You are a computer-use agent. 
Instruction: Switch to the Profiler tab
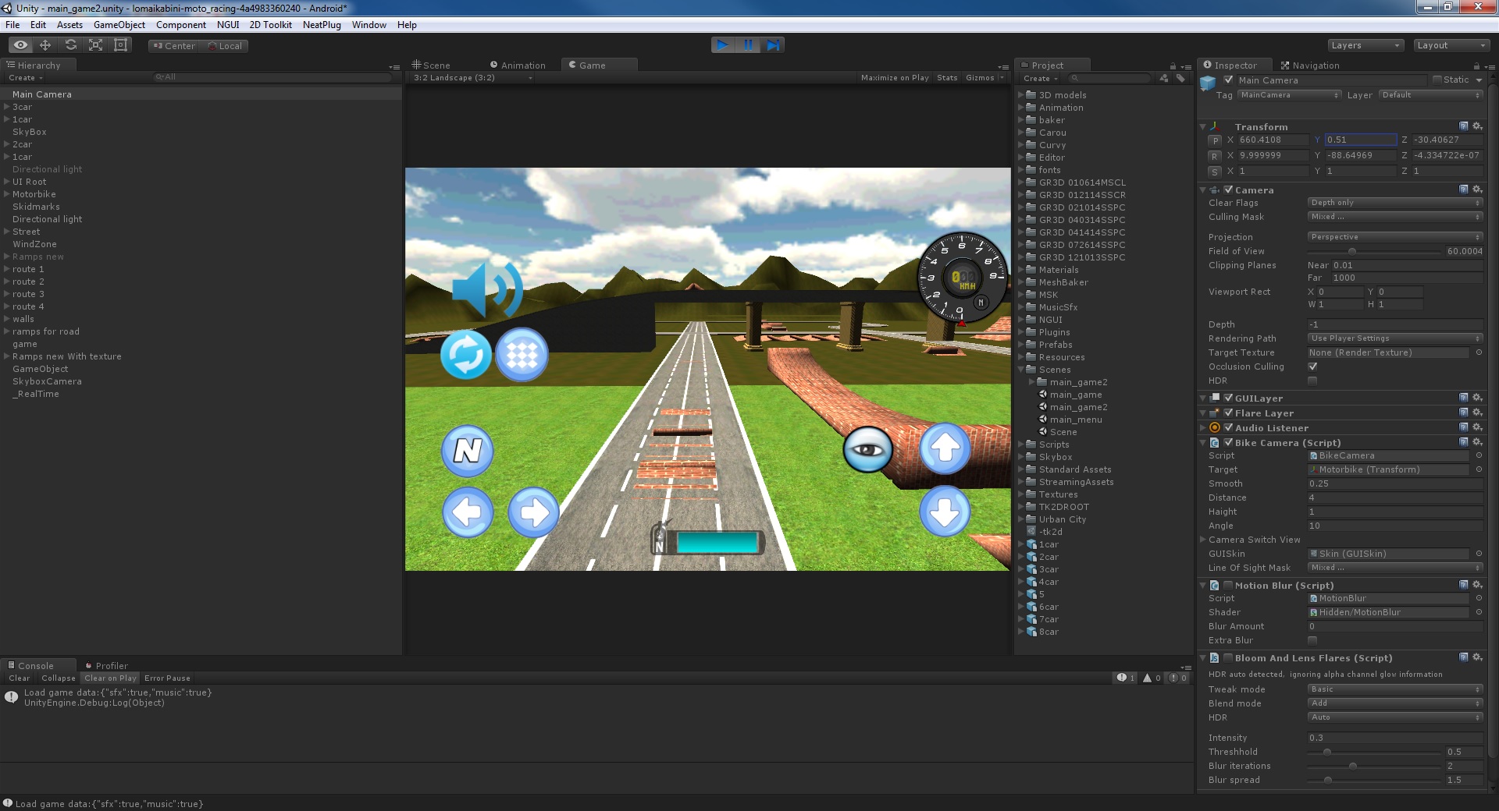106,666
